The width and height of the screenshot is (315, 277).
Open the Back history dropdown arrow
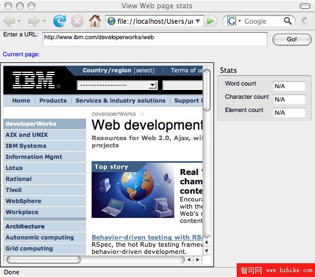click(x=19, y=21)
